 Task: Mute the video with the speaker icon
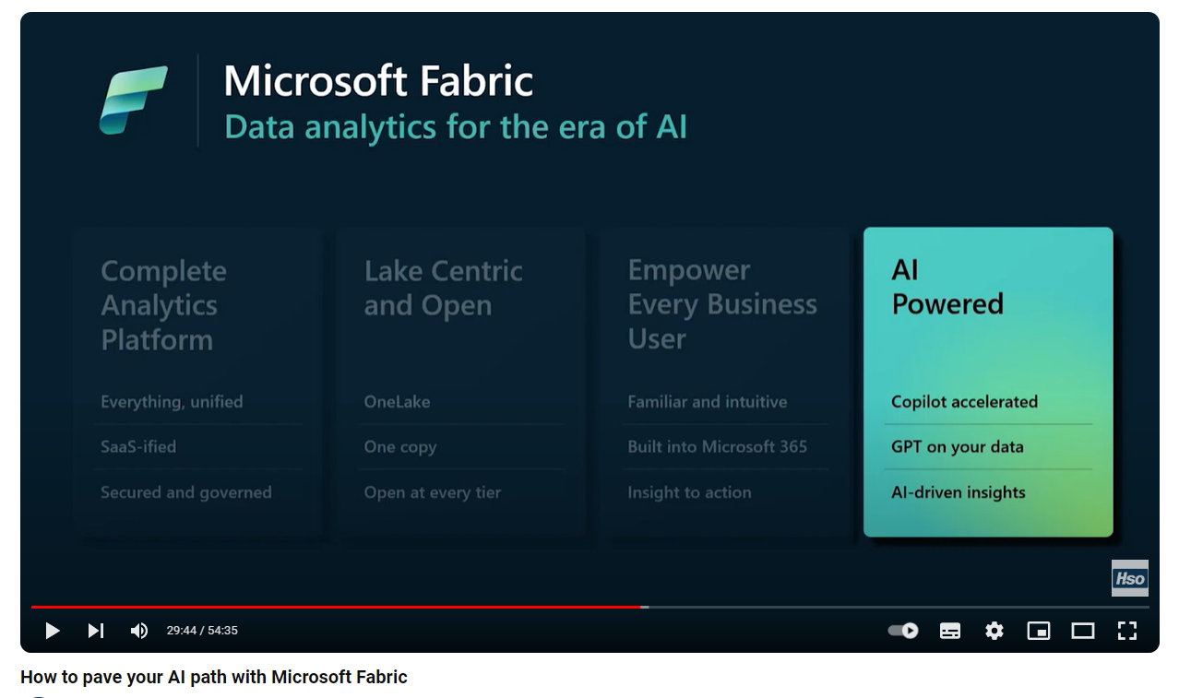(139, 631)
